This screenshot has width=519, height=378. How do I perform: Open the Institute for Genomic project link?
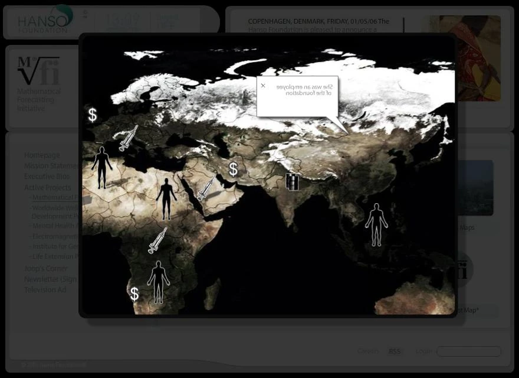point(55,247)
